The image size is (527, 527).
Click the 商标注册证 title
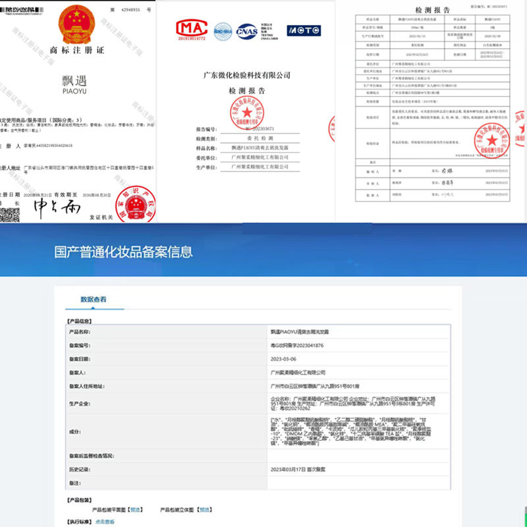coord(77,51)
